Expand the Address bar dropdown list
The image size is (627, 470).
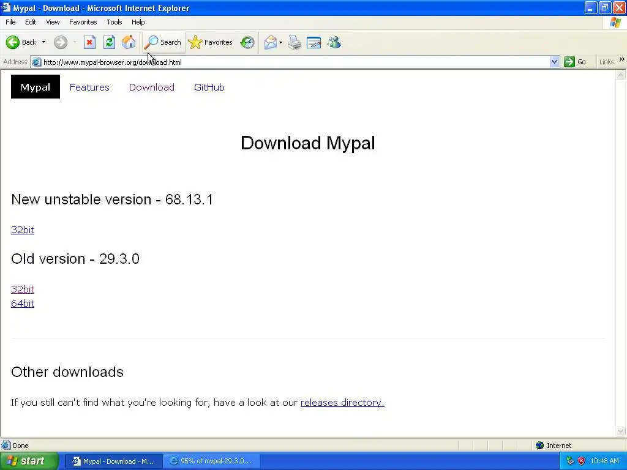coord(554,62)
